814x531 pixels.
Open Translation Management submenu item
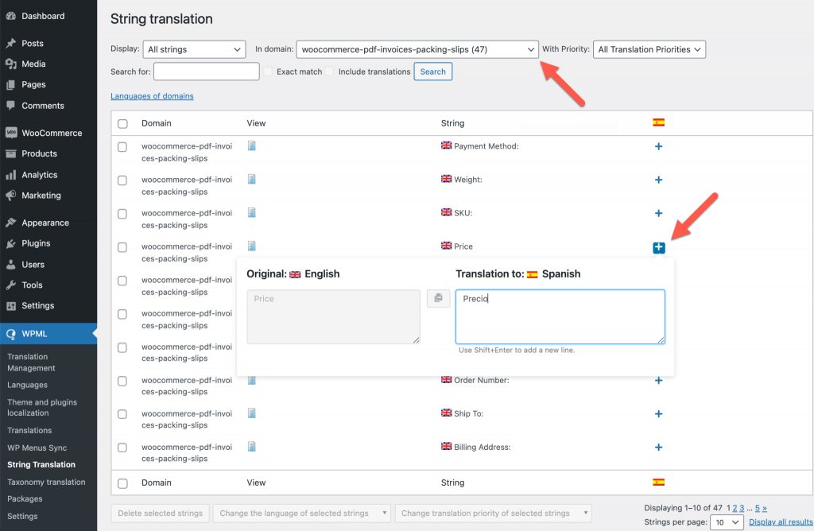click(31, 362)
